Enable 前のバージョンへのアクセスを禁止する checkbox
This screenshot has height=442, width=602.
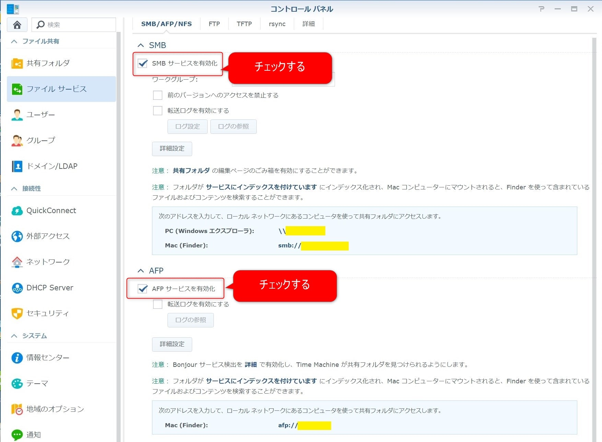click(x=158, y=95)
